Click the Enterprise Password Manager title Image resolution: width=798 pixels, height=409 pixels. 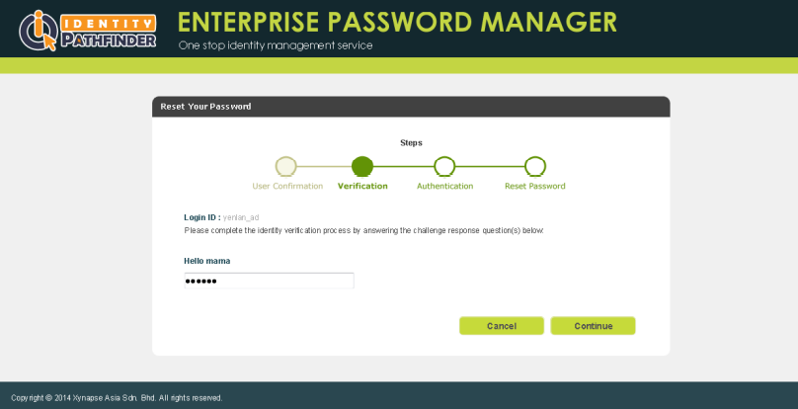[x=397, y=22]
